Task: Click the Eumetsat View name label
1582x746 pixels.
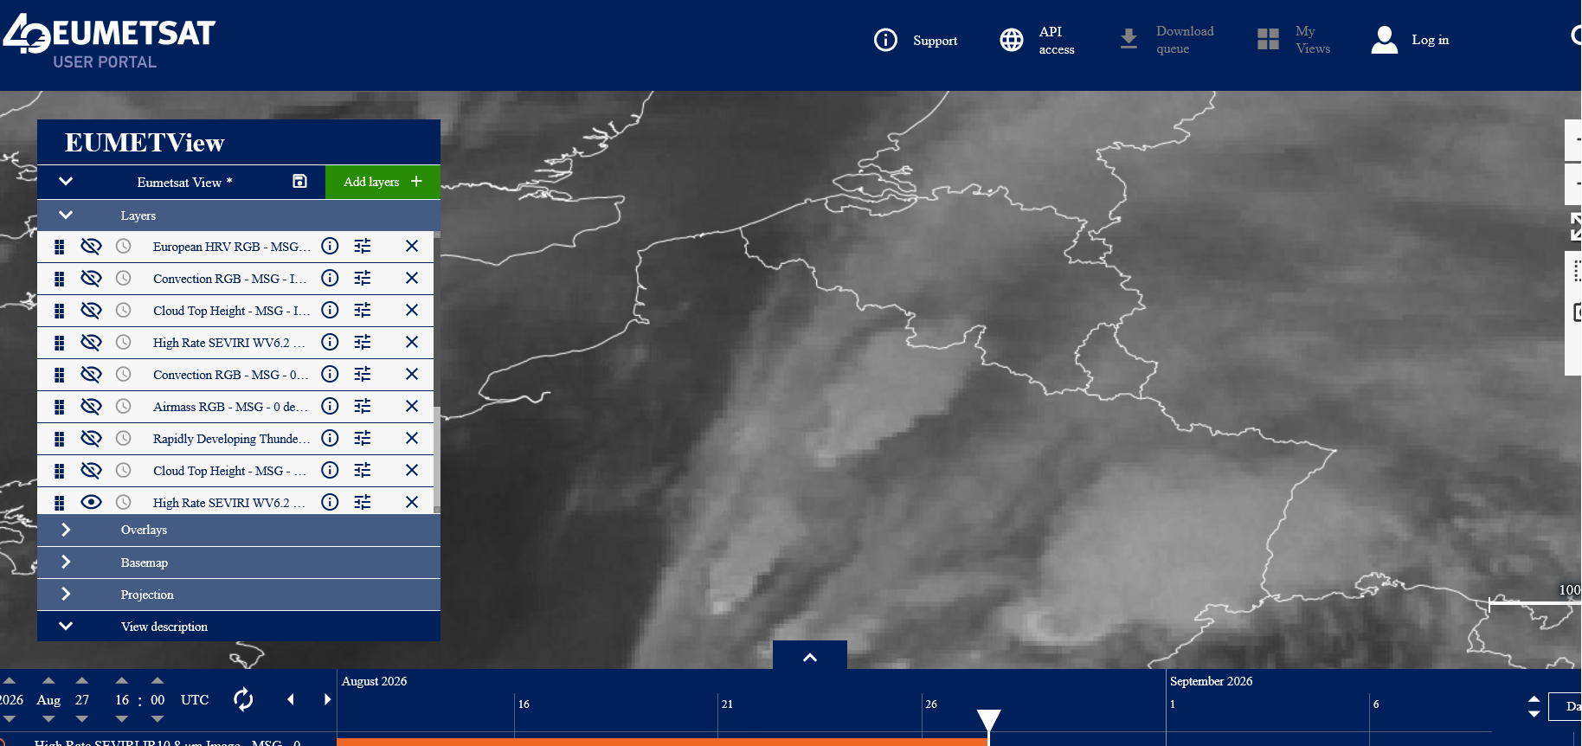Action: pyautogui.click(x=184, y=183)
